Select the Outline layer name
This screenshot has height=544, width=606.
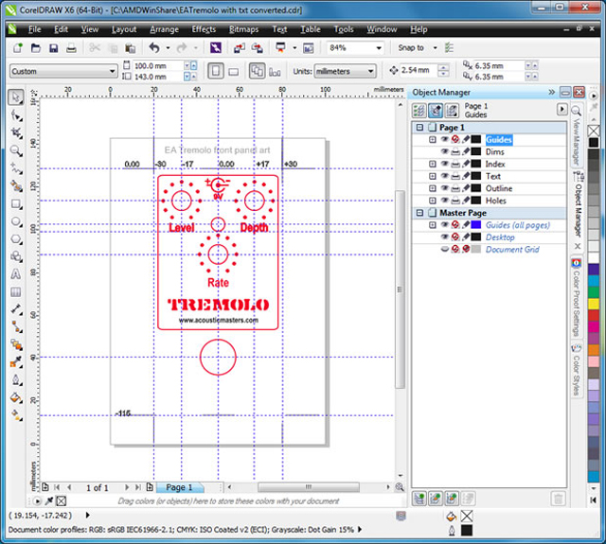coord(499,188)
